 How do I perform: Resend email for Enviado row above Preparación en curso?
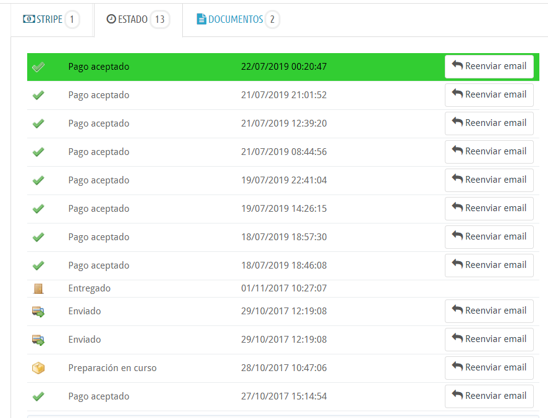coord(489,340)
